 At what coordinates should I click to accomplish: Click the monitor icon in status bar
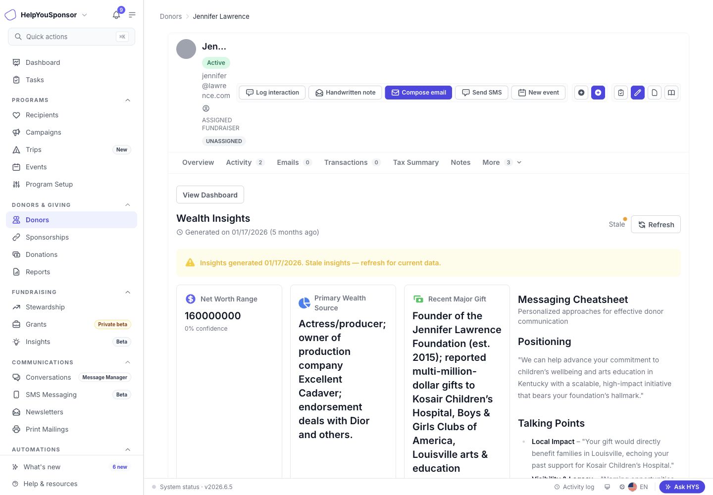coord(607,487)
